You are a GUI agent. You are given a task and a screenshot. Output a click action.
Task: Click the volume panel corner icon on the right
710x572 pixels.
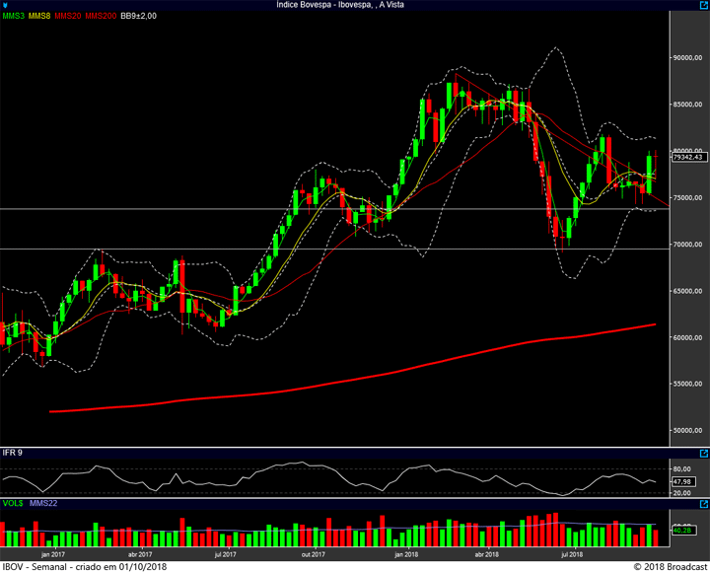703,503
